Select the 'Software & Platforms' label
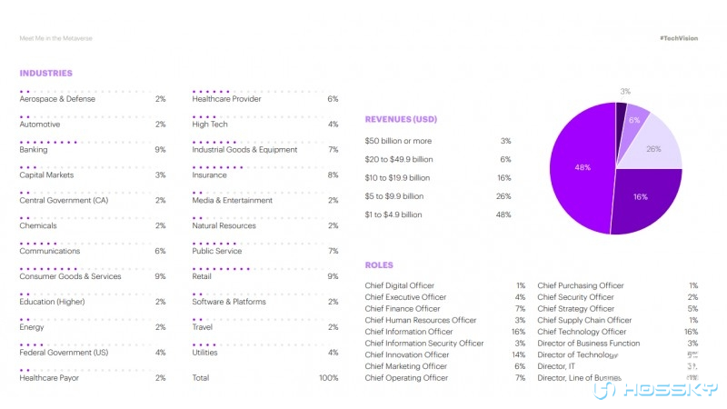The width and height of the screenshot is (727, 409). point(229,302)
